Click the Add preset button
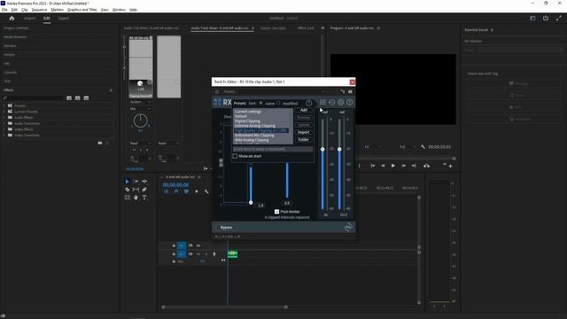The image size is (567, 319). click(303, 110)
